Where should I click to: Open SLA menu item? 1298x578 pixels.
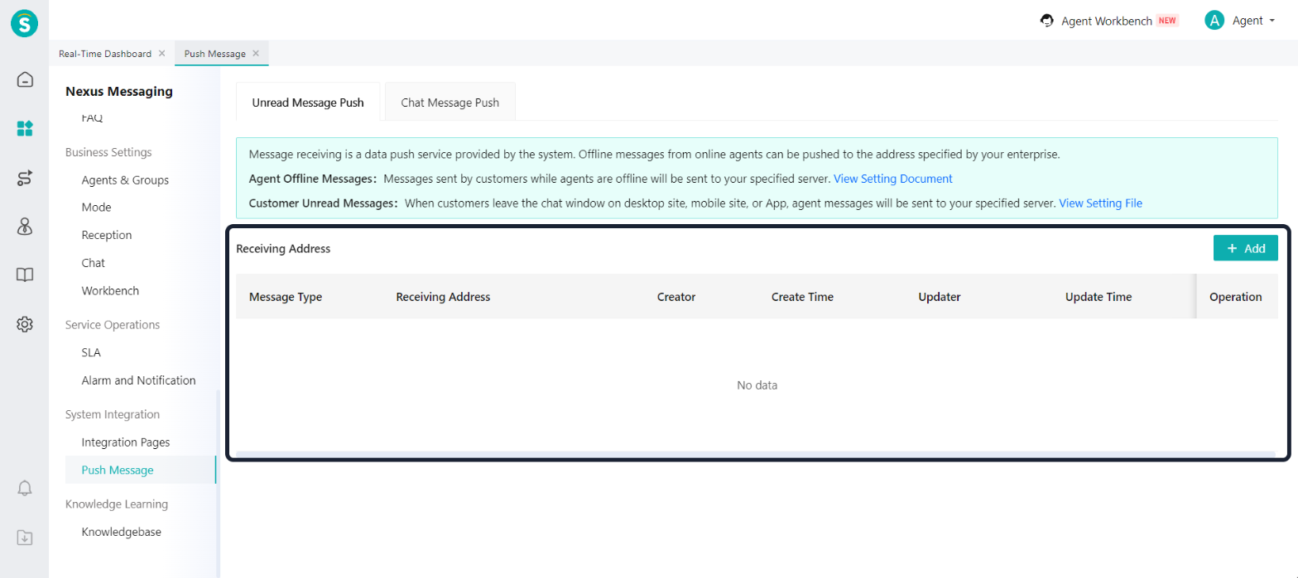[x=91, y=352]
